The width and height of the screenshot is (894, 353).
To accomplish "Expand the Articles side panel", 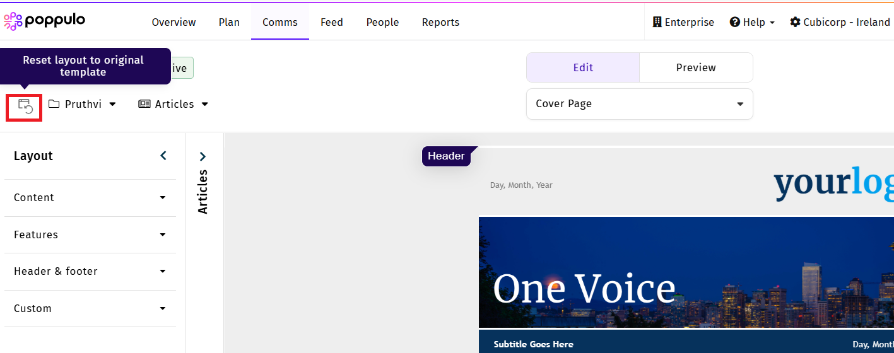I will (203, 156).
